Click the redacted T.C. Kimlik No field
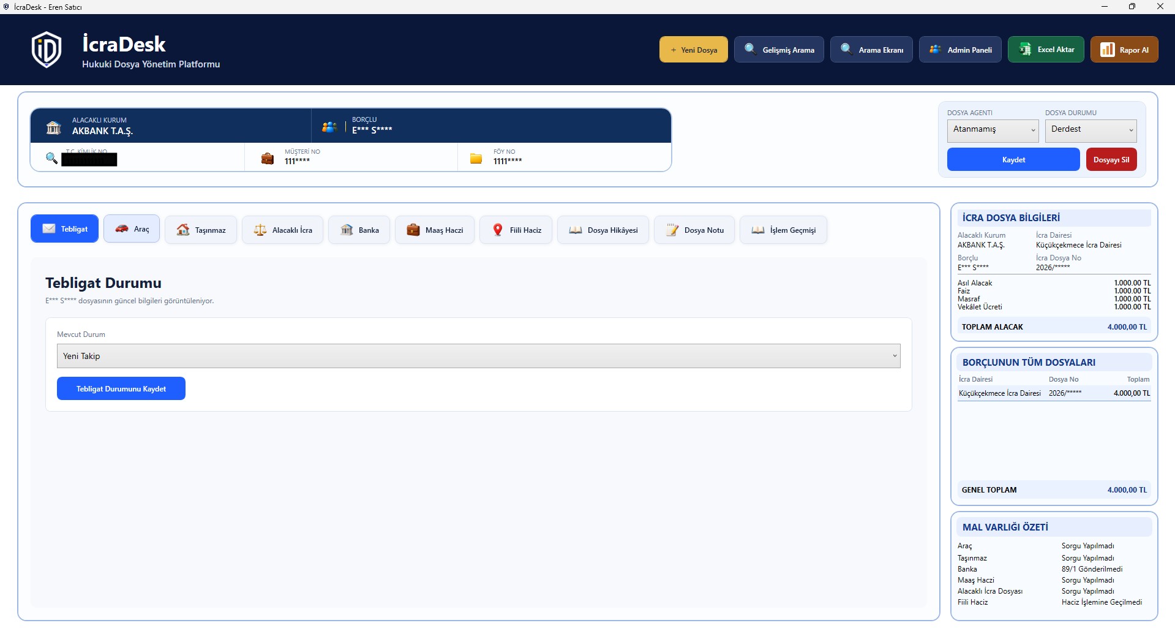Viewport: 1175px width, 631px height. [x=89, y=159]
